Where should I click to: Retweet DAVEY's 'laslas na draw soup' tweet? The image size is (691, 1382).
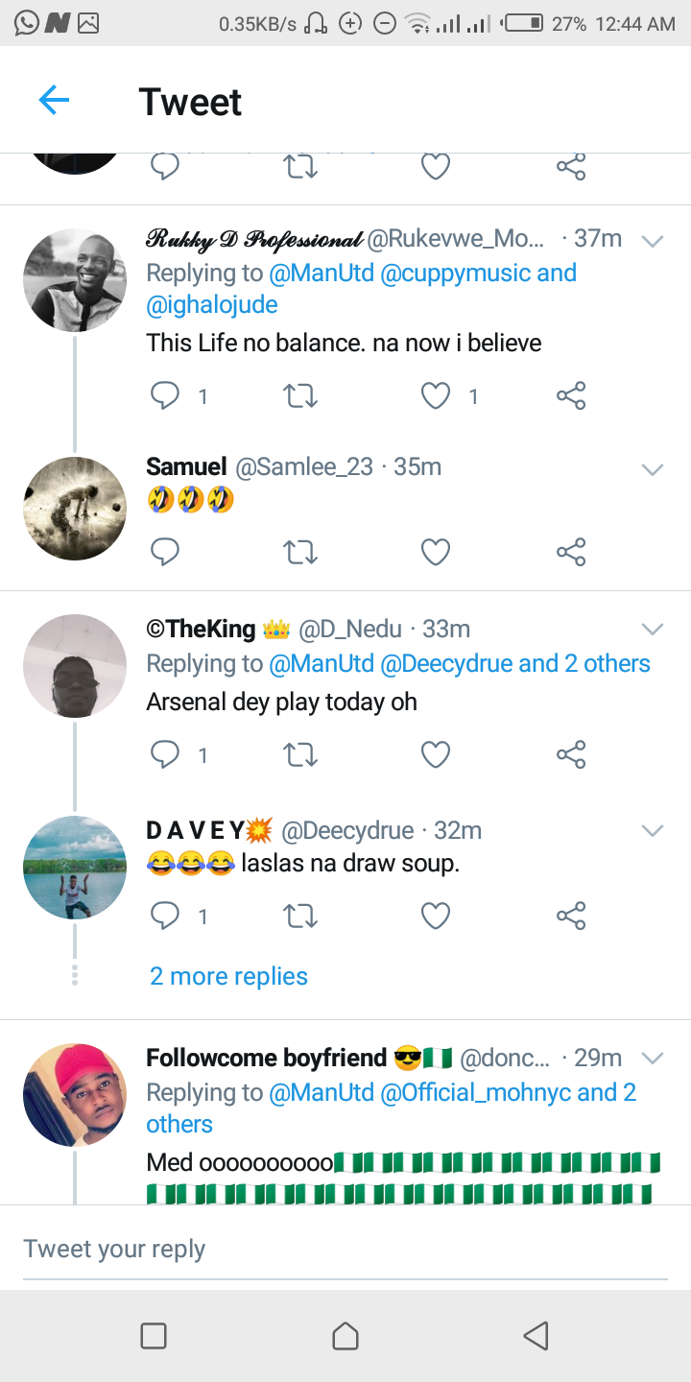(x=300, y=917)
